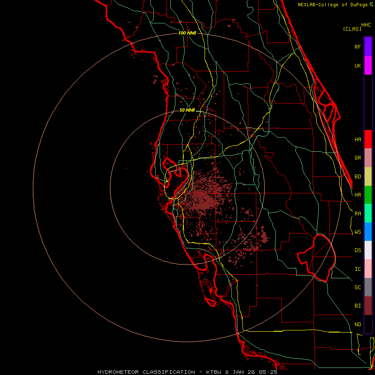Click the BI brown legend color swatch
375x375 pixels.
click(368, 306)
